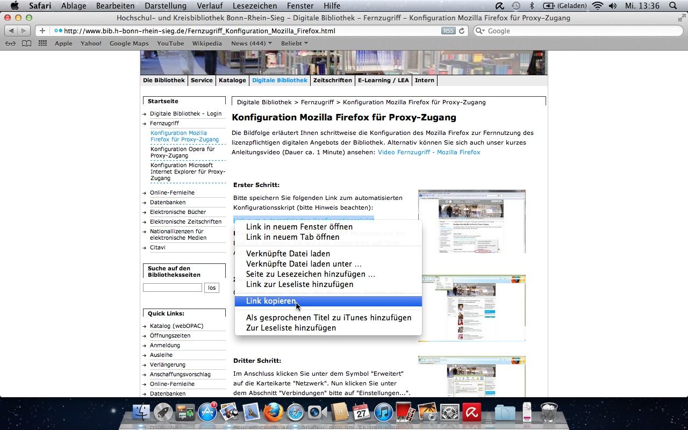This screenshot has height=430, width=688.
Task: Open Google search magnifier dropdown
Action: [x=479, y=31]
